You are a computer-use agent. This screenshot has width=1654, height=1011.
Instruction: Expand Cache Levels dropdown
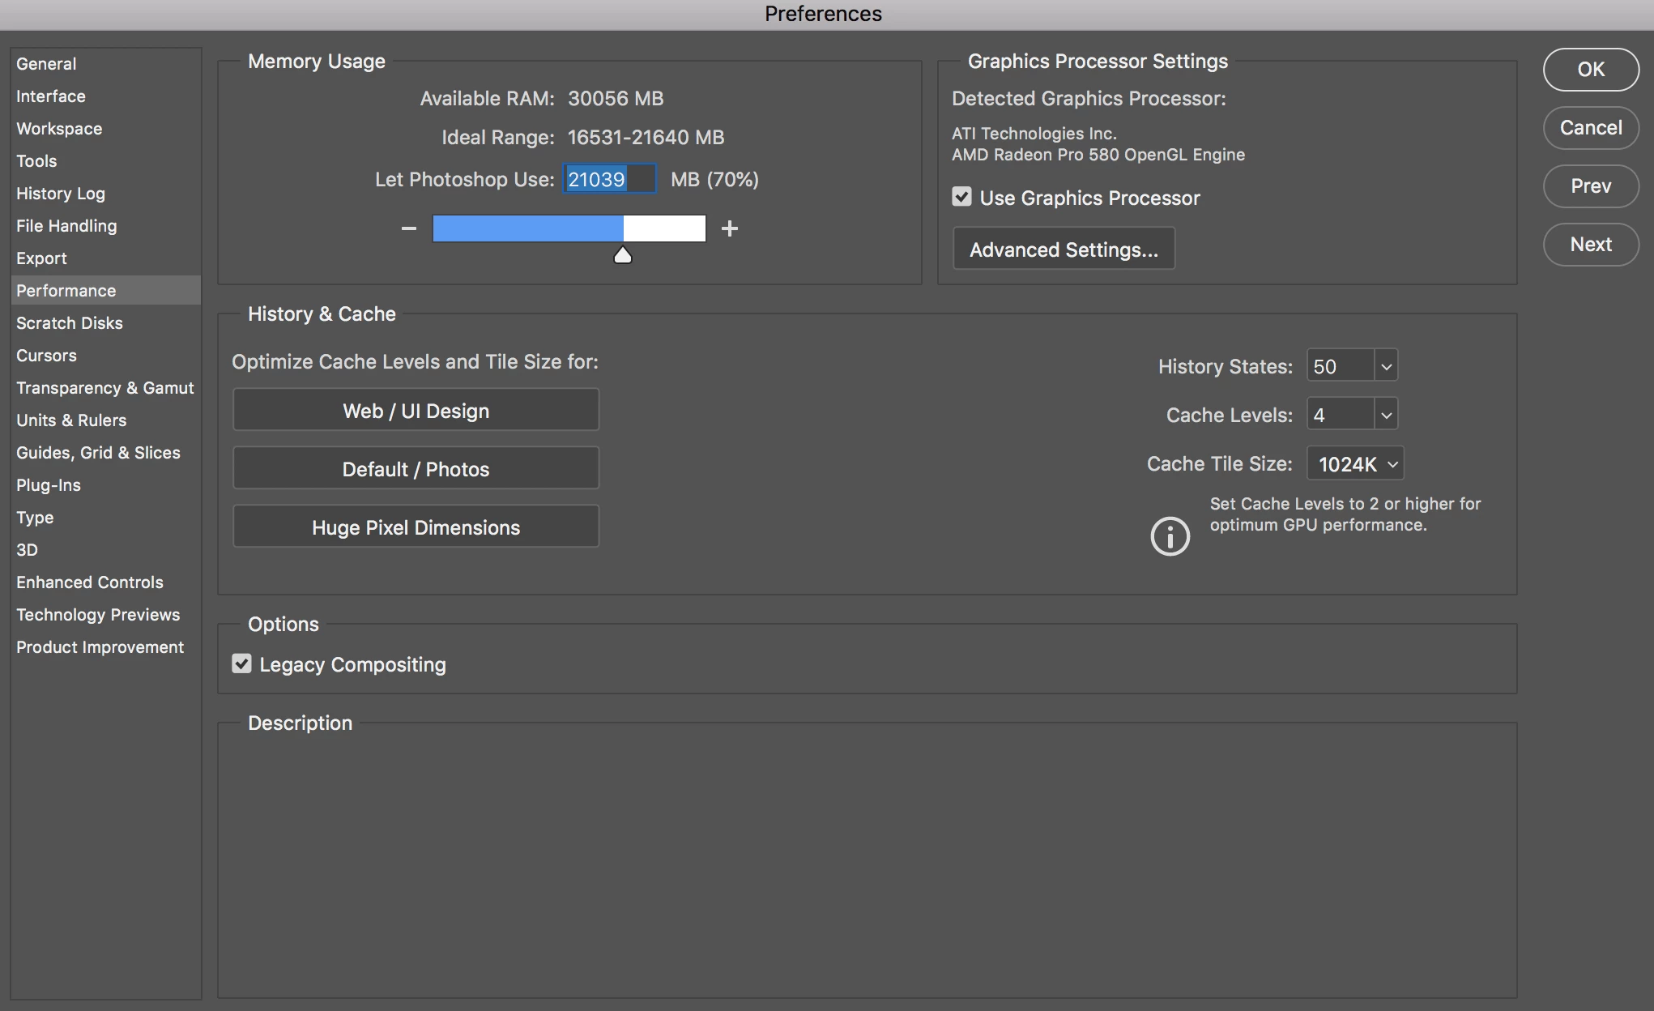tap(1386, 415)
